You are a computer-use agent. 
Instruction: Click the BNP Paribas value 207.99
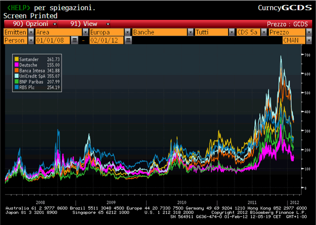(x=53, y=82)
